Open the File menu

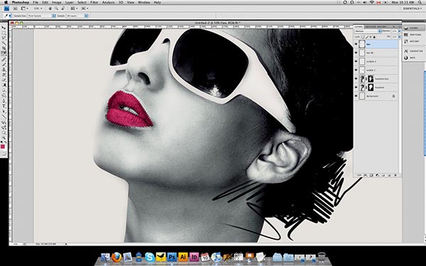click(x=35, y=2)
